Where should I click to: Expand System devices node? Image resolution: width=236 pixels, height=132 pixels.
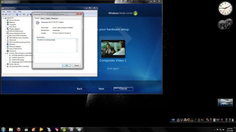point(6,64)
